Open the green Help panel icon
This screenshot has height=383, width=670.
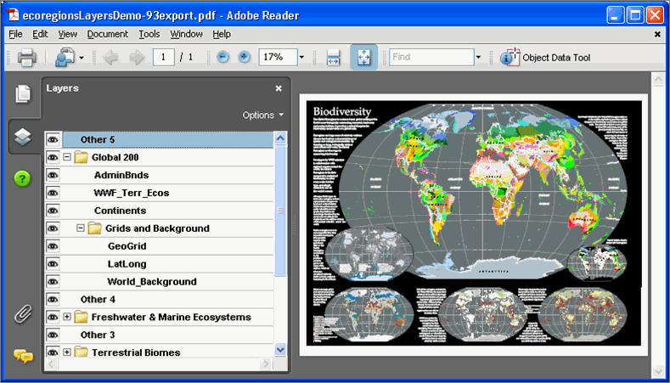point(23,178)
